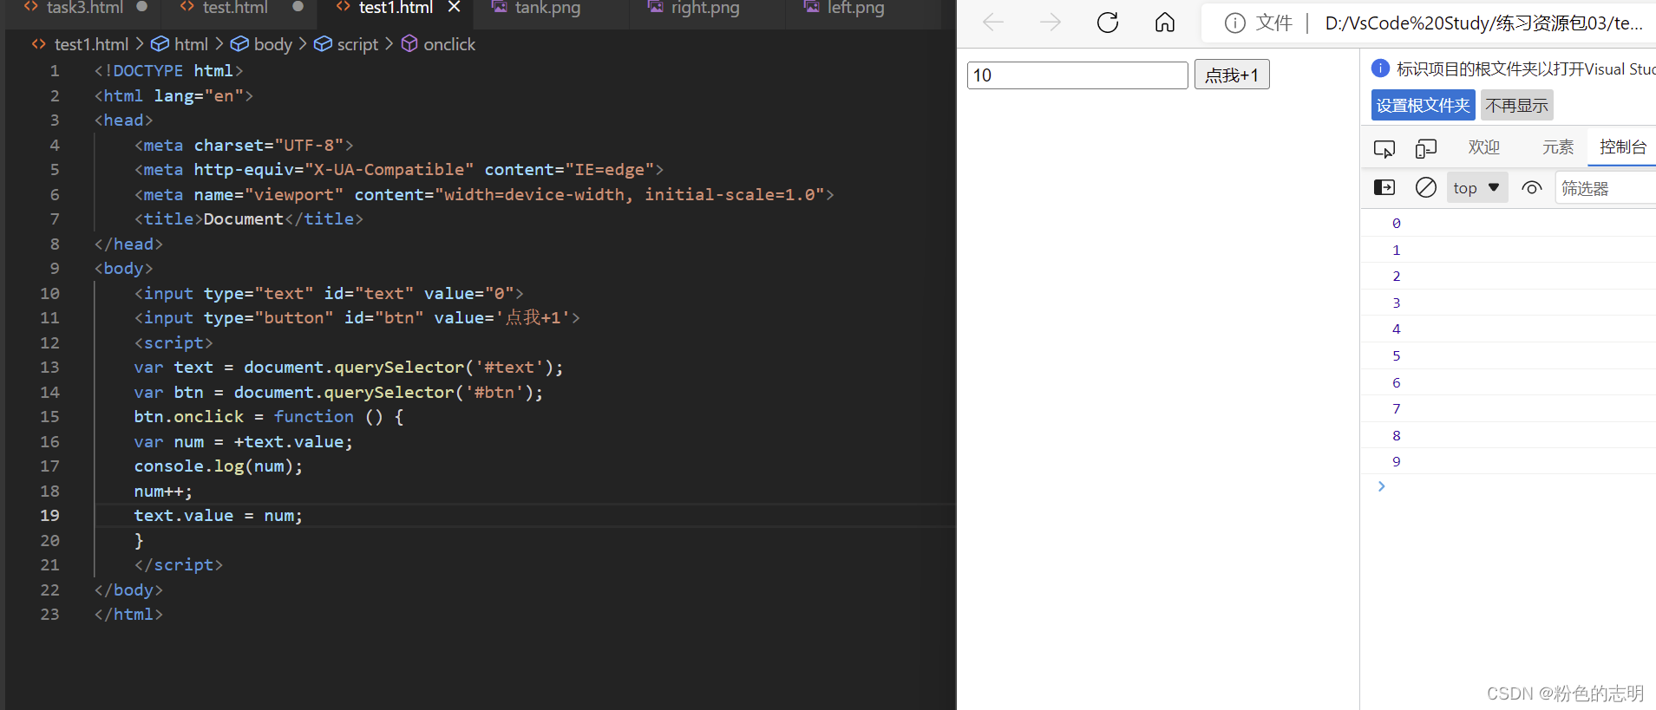Expand the html breadcrumb item
The height and width of the screenshot is (710, 1656).
(x=191, y=44)
